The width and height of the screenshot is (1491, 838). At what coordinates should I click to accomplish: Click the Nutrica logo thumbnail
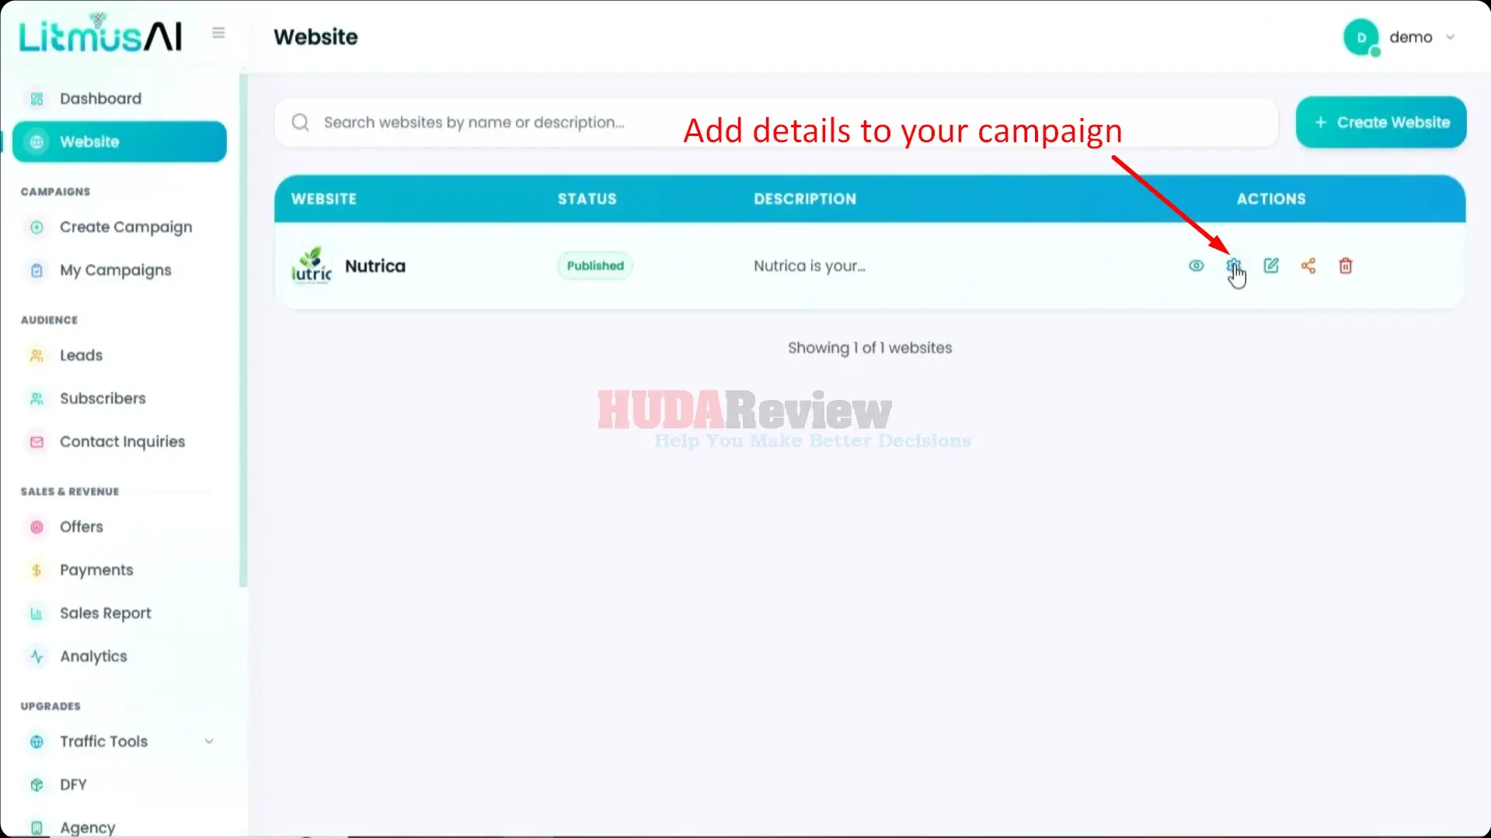pyautogui.click(x=312, y=266)
